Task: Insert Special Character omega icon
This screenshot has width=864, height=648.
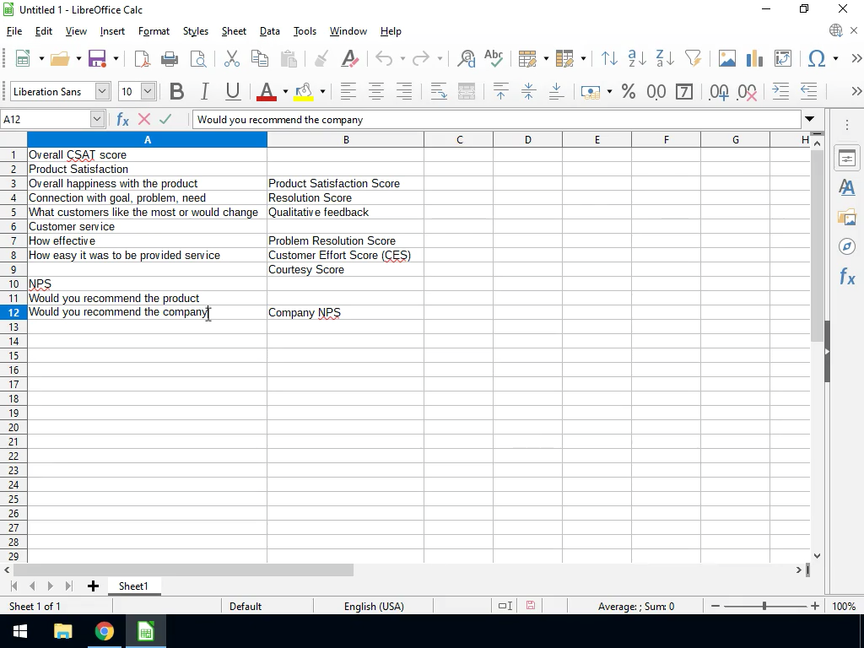Action: (x=817, y=58)
